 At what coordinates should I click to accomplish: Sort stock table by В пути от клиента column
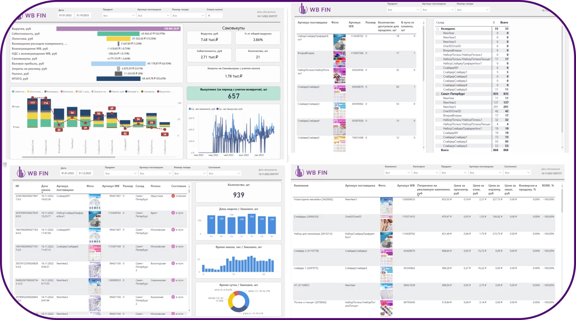tap(408, 26)
